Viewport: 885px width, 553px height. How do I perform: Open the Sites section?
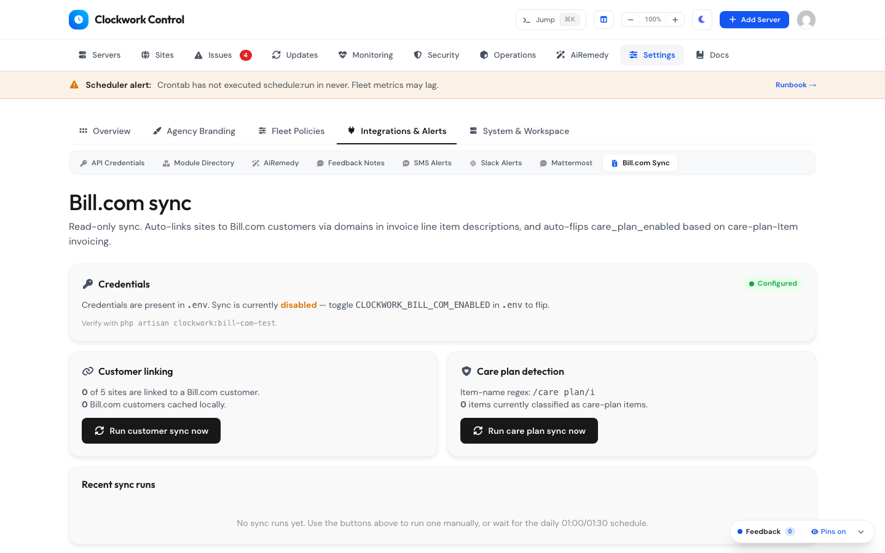157,55
